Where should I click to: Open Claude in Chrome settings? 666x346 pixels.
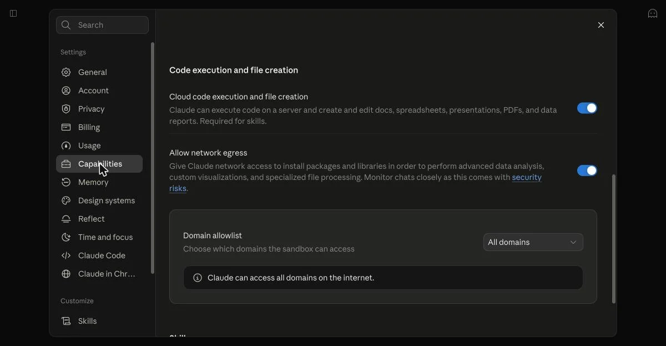pos(99,274)
